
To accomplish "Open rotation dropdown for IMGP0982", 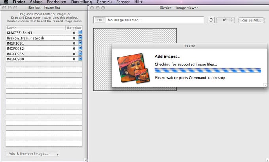I will [80, 48].
